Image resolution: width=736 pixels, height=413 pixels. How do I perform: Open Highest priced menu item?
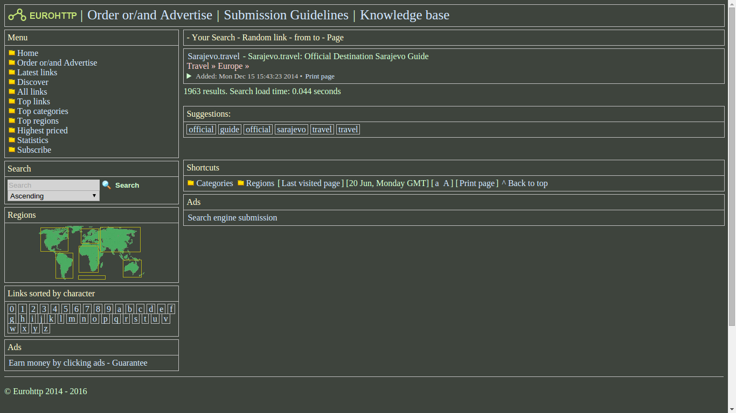43,130
